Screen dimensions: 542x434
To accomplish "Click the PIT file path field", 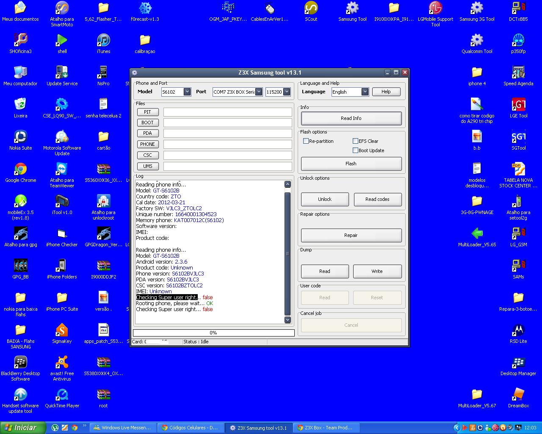I will 227,112.
